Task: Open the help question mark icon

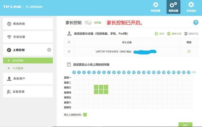Action: point(196,22)
